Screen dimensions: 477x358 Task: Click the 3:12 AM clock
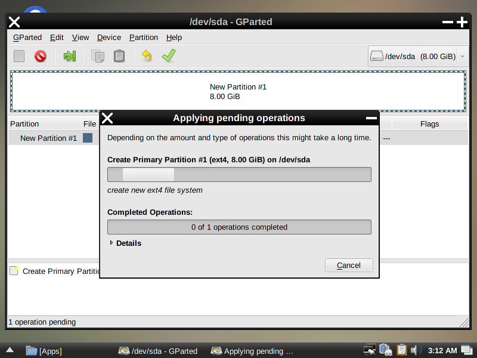[x=442, y=351]
